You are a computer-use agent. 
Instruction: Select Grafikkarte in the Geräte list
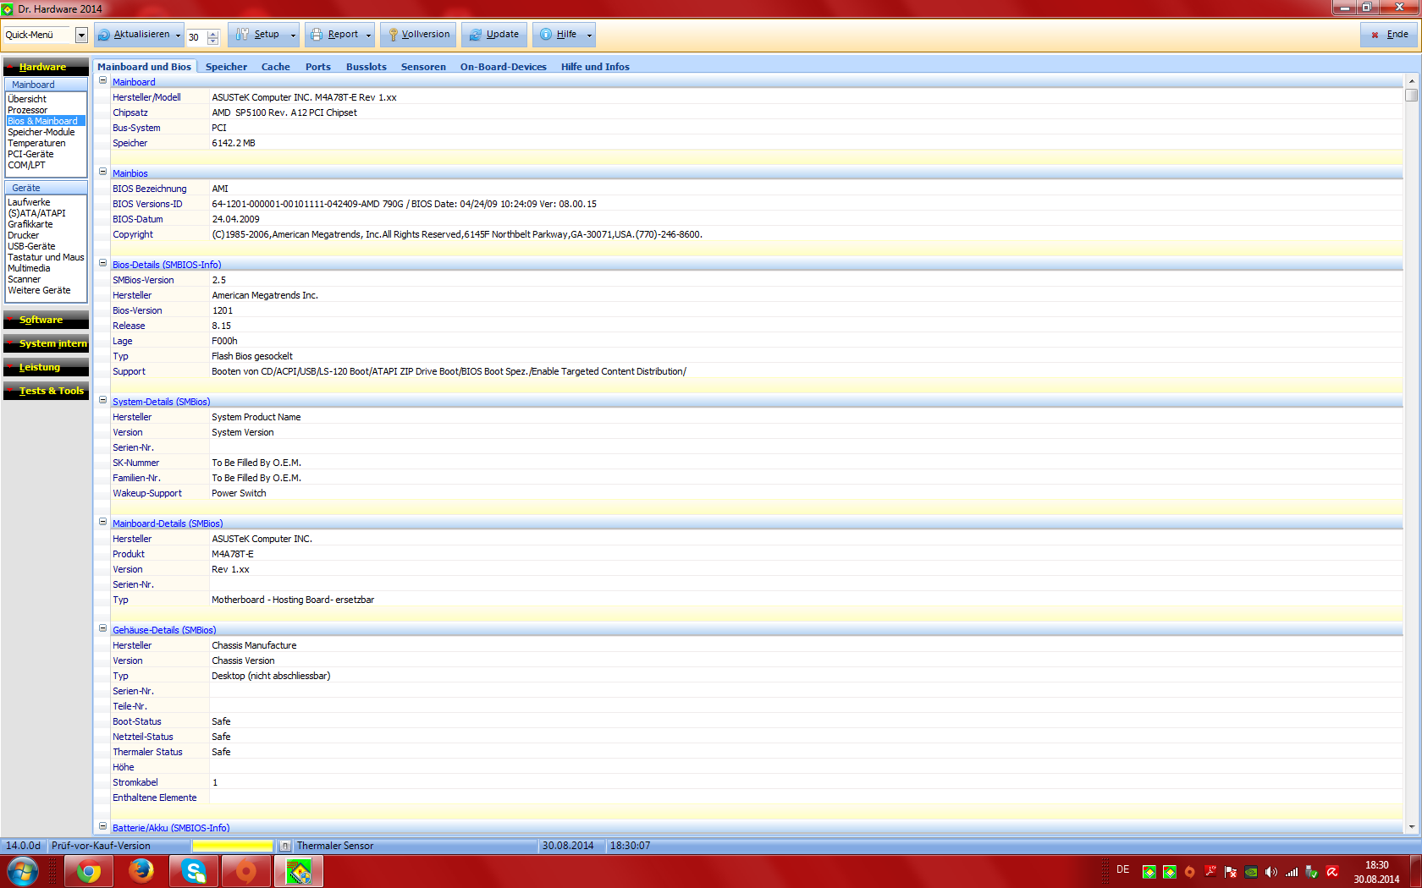point(30,224)
